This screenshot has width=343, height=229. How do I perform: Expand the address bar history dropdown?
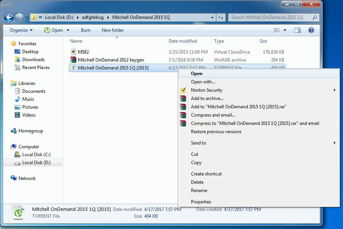click(212, 17)
